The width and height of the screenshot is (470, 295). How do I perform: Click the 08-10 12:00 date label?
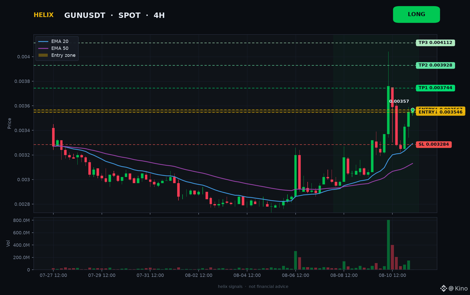tap(392, 275)
